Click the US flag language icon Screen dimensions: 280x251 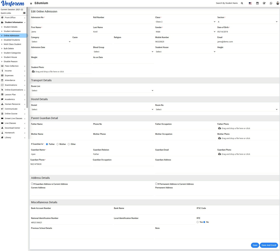(x=250, y=3)
